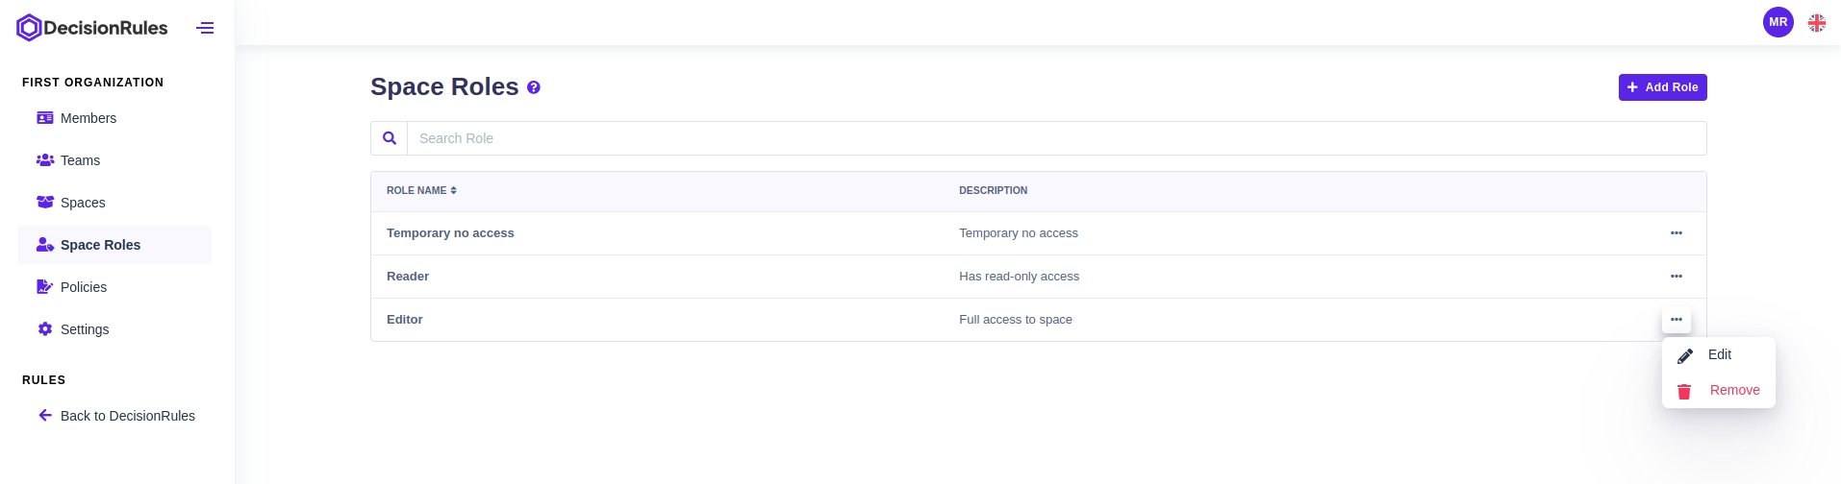Click the Spaces box icon

point(45,203)
